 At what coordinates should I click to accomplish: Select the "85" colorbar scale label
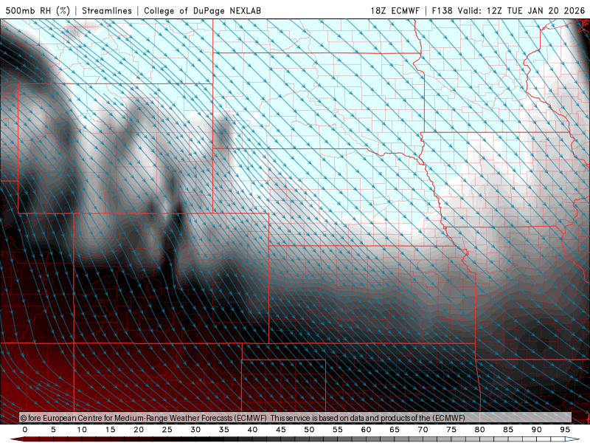[508, 430]
